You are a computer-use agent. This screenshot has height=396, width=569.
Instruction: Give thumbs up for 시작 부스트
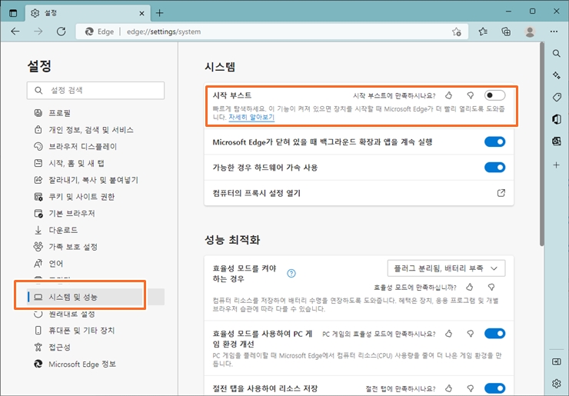tap(449, 95)
